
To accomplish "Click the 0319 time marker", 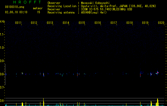I will pos(145,23).
